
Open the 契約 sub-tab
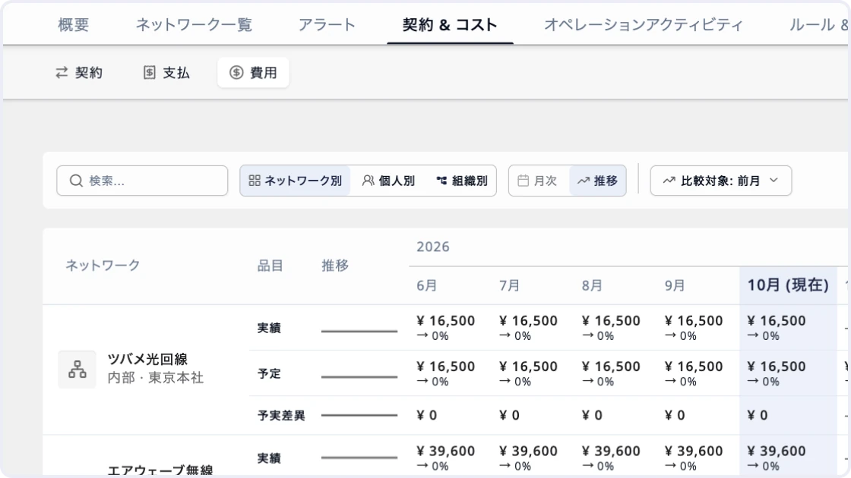click(79, 73)
